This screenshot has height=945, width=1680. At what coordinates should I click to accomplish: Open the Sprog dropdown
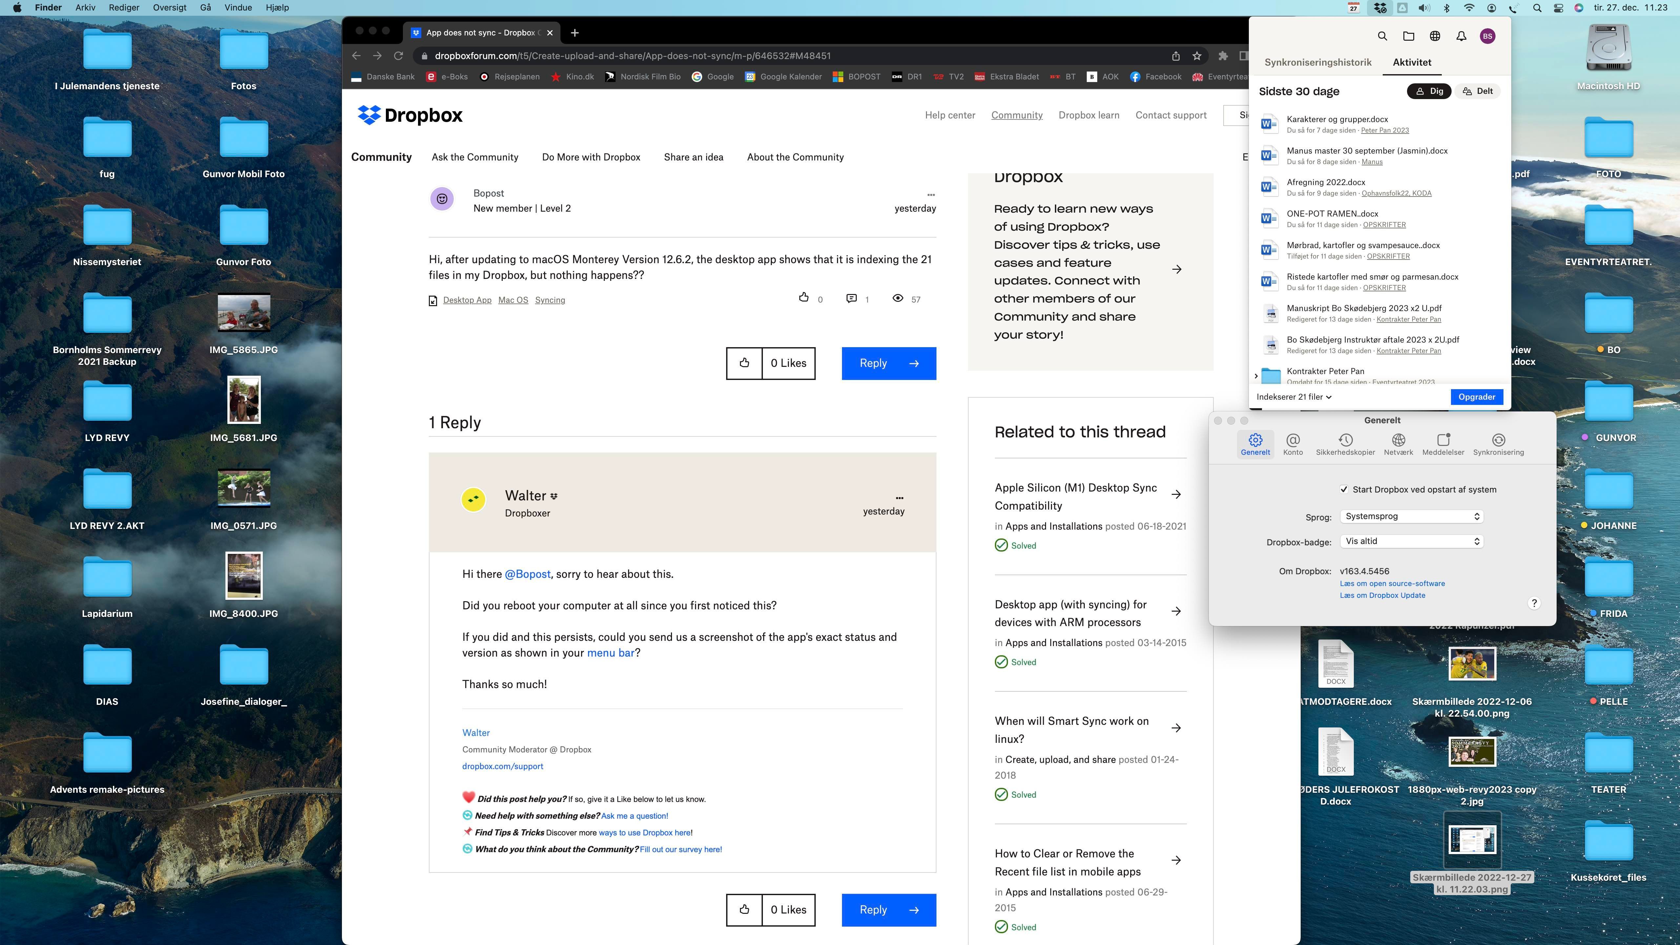pyautogui.click(x=1411, y=516)
